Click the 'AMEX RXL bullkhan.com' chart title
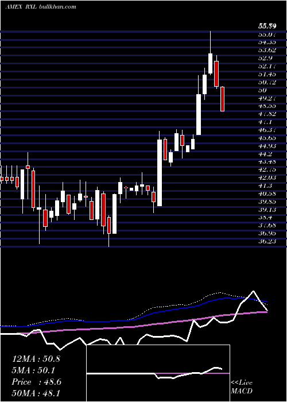The height and width of the screenshot is (402, 287). pos(41,7)
